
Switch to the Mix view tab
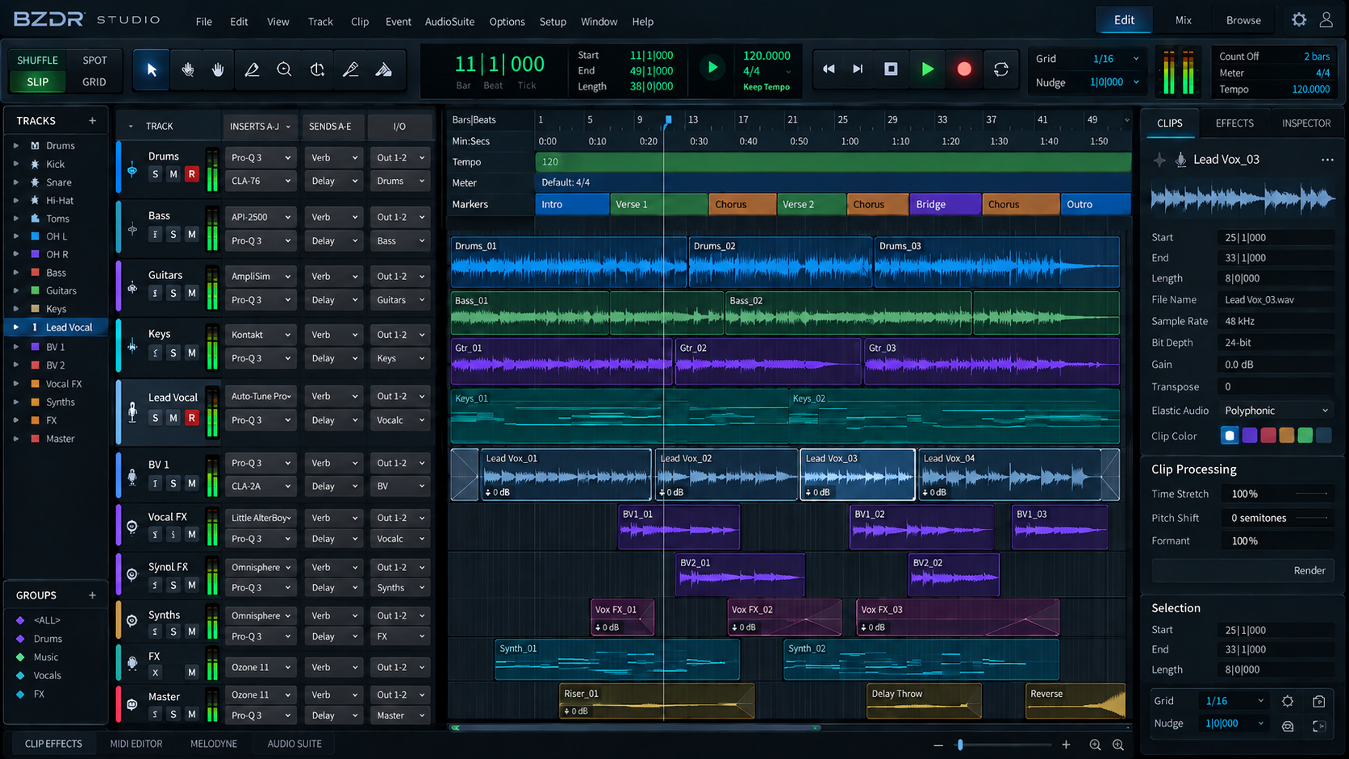(1184, 20)
